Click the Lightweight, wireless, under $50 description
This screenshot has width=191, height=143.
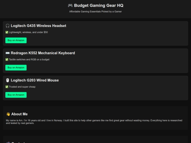tap(28, 32)
